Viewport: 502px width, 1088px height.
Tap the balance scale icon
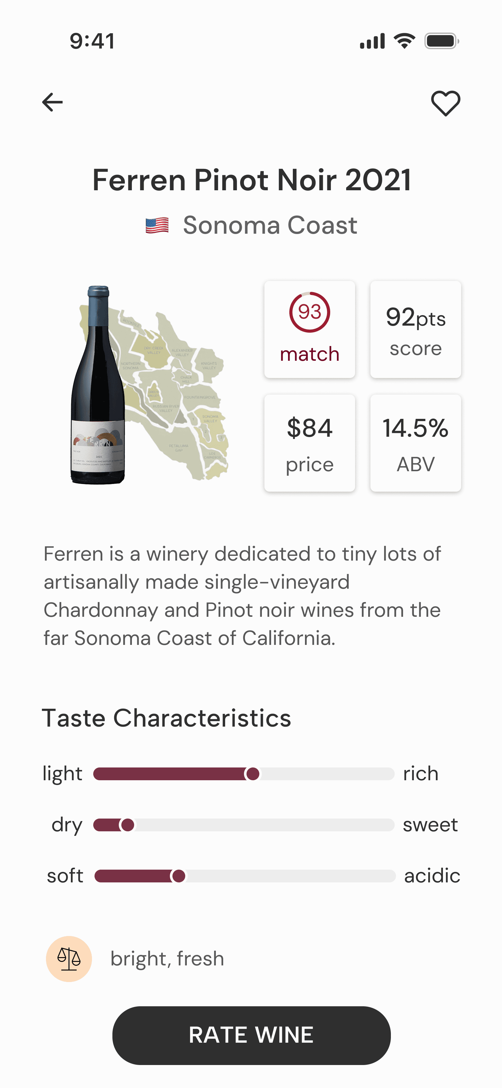[69, 959]
